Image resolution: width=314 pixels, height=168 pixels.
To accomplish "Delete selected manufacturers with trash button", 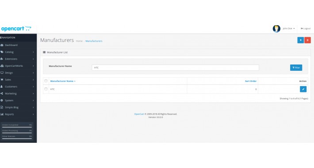I will (x=308, y=40).
